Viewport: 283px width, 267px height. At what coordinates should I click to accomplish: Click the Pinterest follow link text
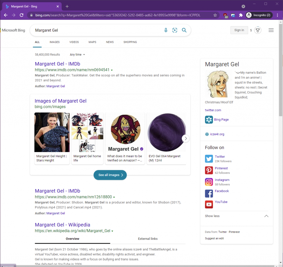[x=221, y=168]
